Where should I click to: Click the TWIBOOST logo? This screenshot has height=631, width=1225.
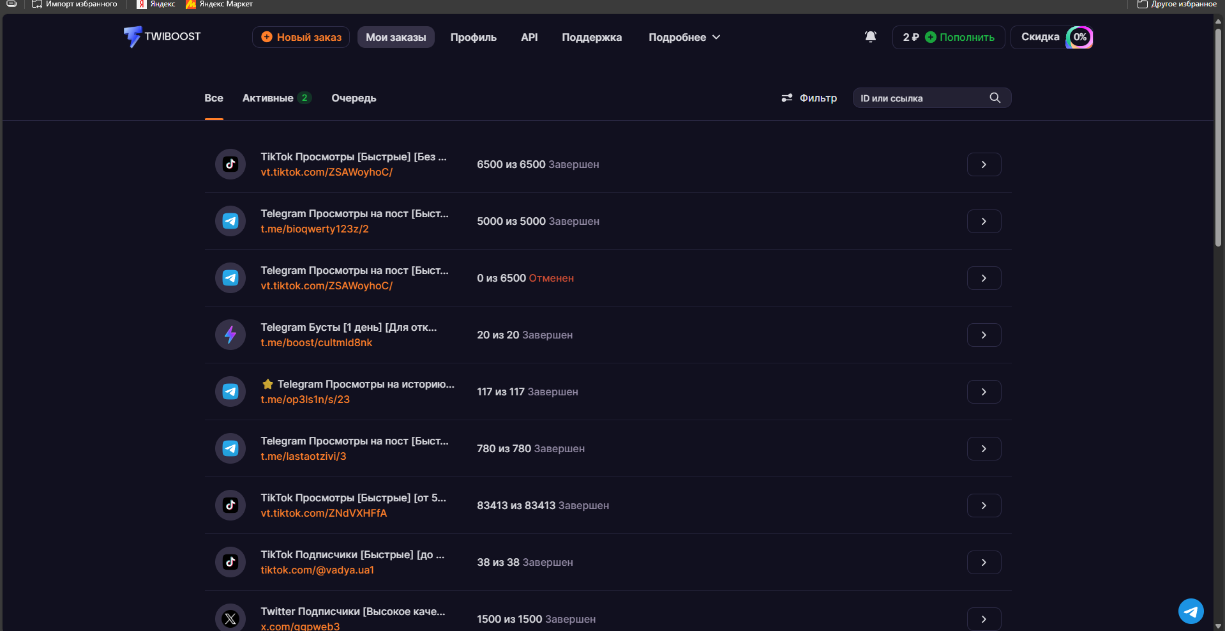coord(162,37)
